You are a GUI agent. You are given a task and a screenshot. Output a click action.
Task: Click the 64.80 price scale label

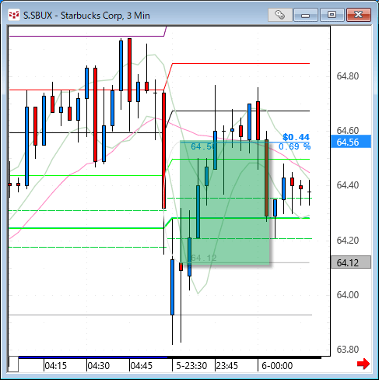(x=348, y=76)
